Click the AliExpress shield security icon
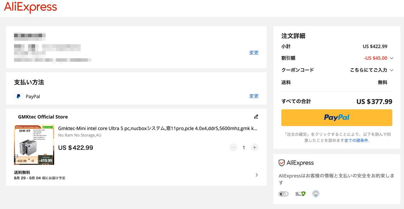Screen dimensions: 404x209 [282, 163]
